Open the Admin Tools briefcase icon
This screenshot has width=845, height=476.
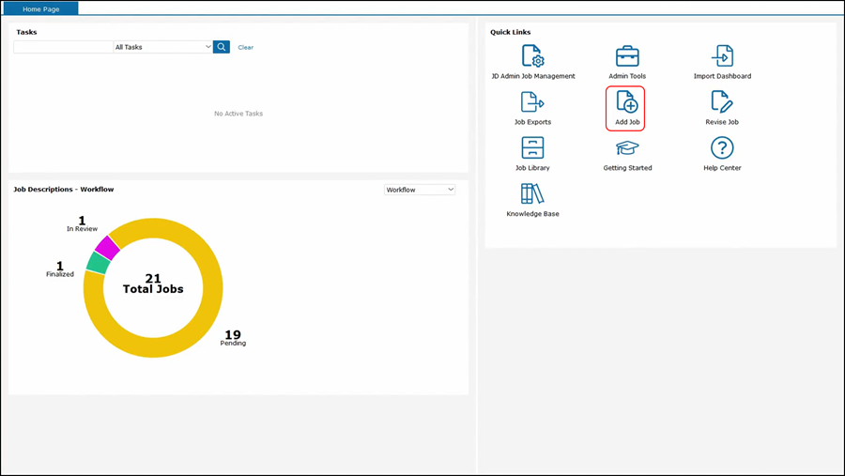coord(627,56)
